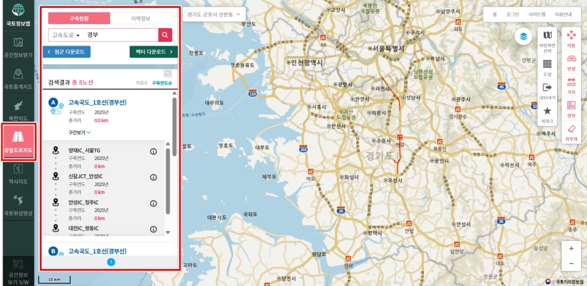Viewport: 587px width, 286px height.
Task: Select the 안성IC_청주IC section name
Action: [83, 202]
